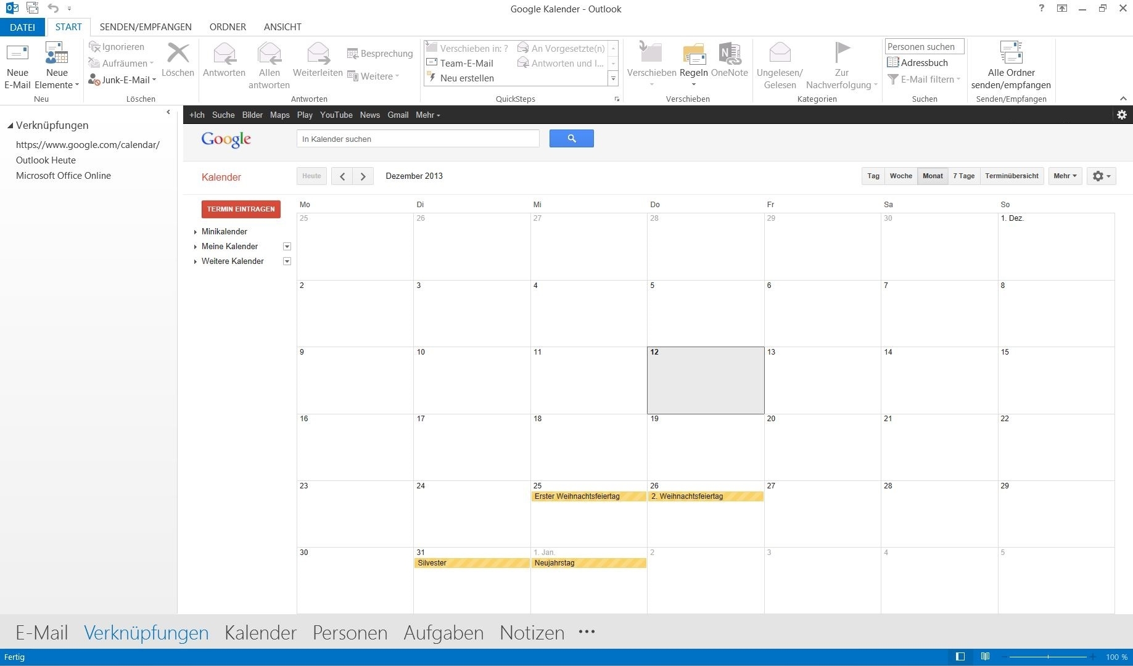Screen dimensions: 1133x666
Task: Navigate to E-Mail in bottom bar
Action: click(42, 633)
